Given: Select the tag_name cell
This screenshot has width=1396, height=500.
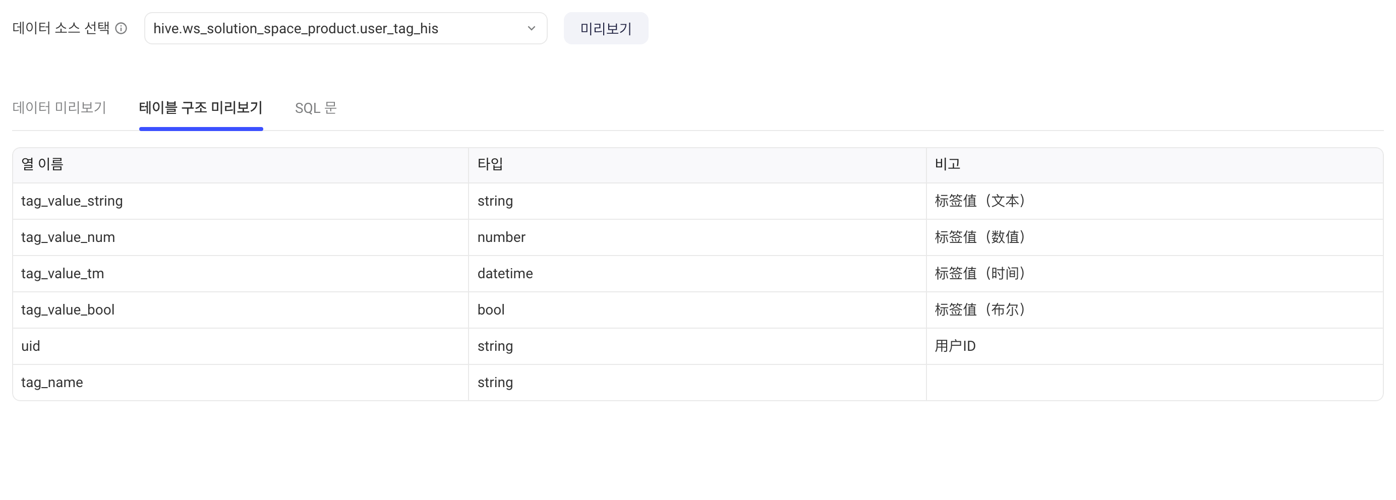Looking at the screenshot, I should click(x=240, y=383).
